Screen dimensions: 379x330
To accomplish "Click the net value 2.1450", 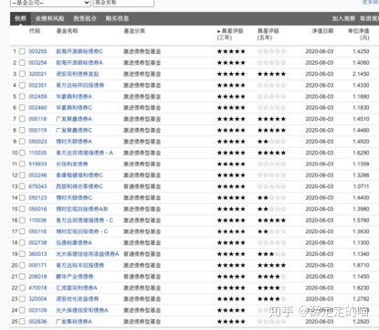I will [x=361, y=74].
